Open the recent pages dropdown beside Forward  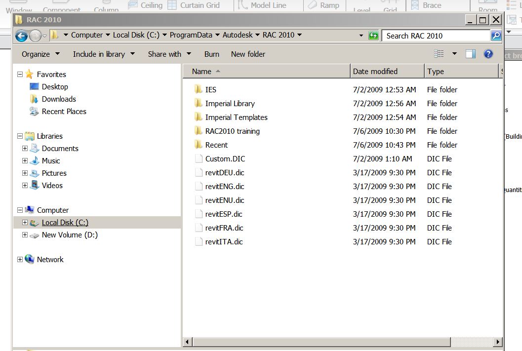44,36
